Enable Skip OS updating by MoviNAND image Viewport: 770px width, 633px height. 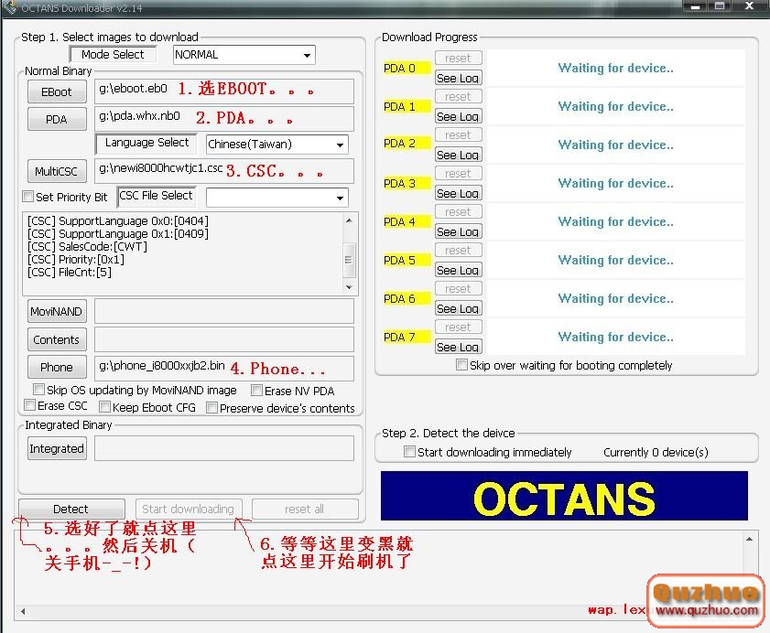coord(38,390)
